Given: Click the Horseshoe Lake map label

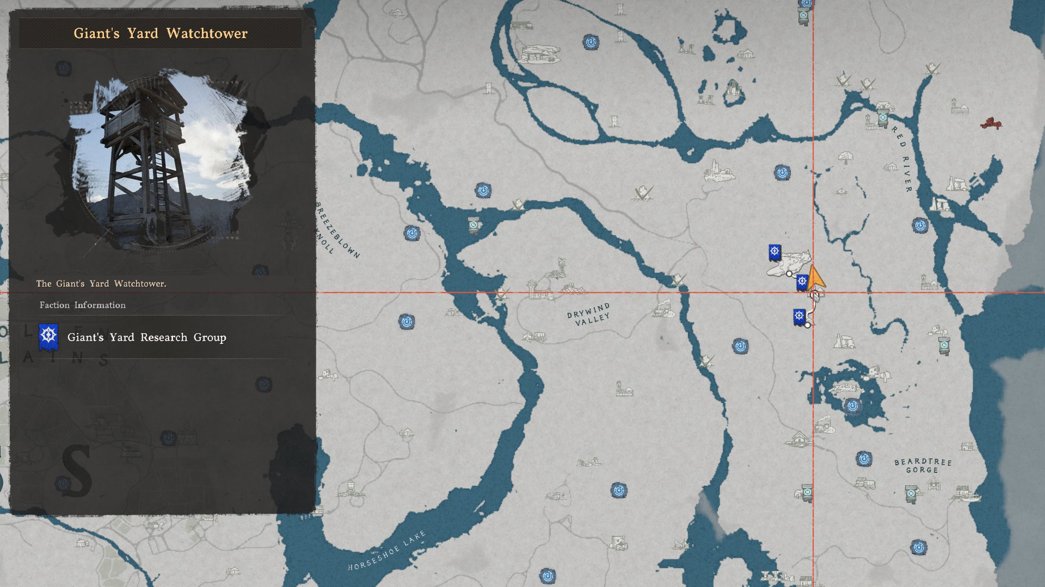Looking at the screenshot, I should [387, 551].
